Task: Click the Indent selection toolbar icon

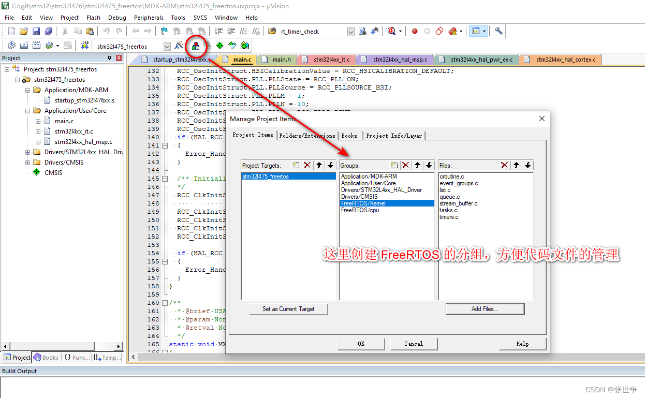Action: (x=218, y=31)
